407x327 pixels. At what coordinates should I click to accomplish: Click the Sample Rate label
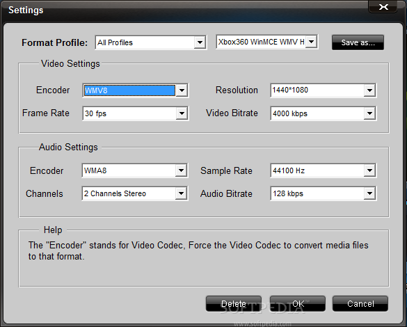pyautogui.click(x=226, y=170)
